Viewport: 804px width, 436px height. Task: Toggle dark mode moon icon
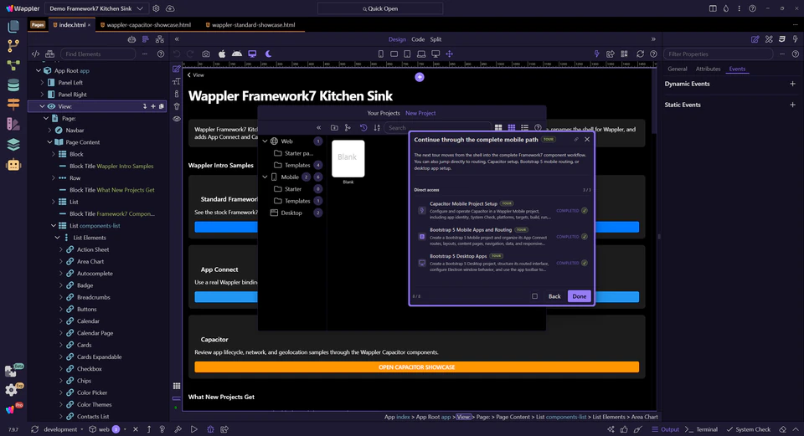tap(268, 54)
